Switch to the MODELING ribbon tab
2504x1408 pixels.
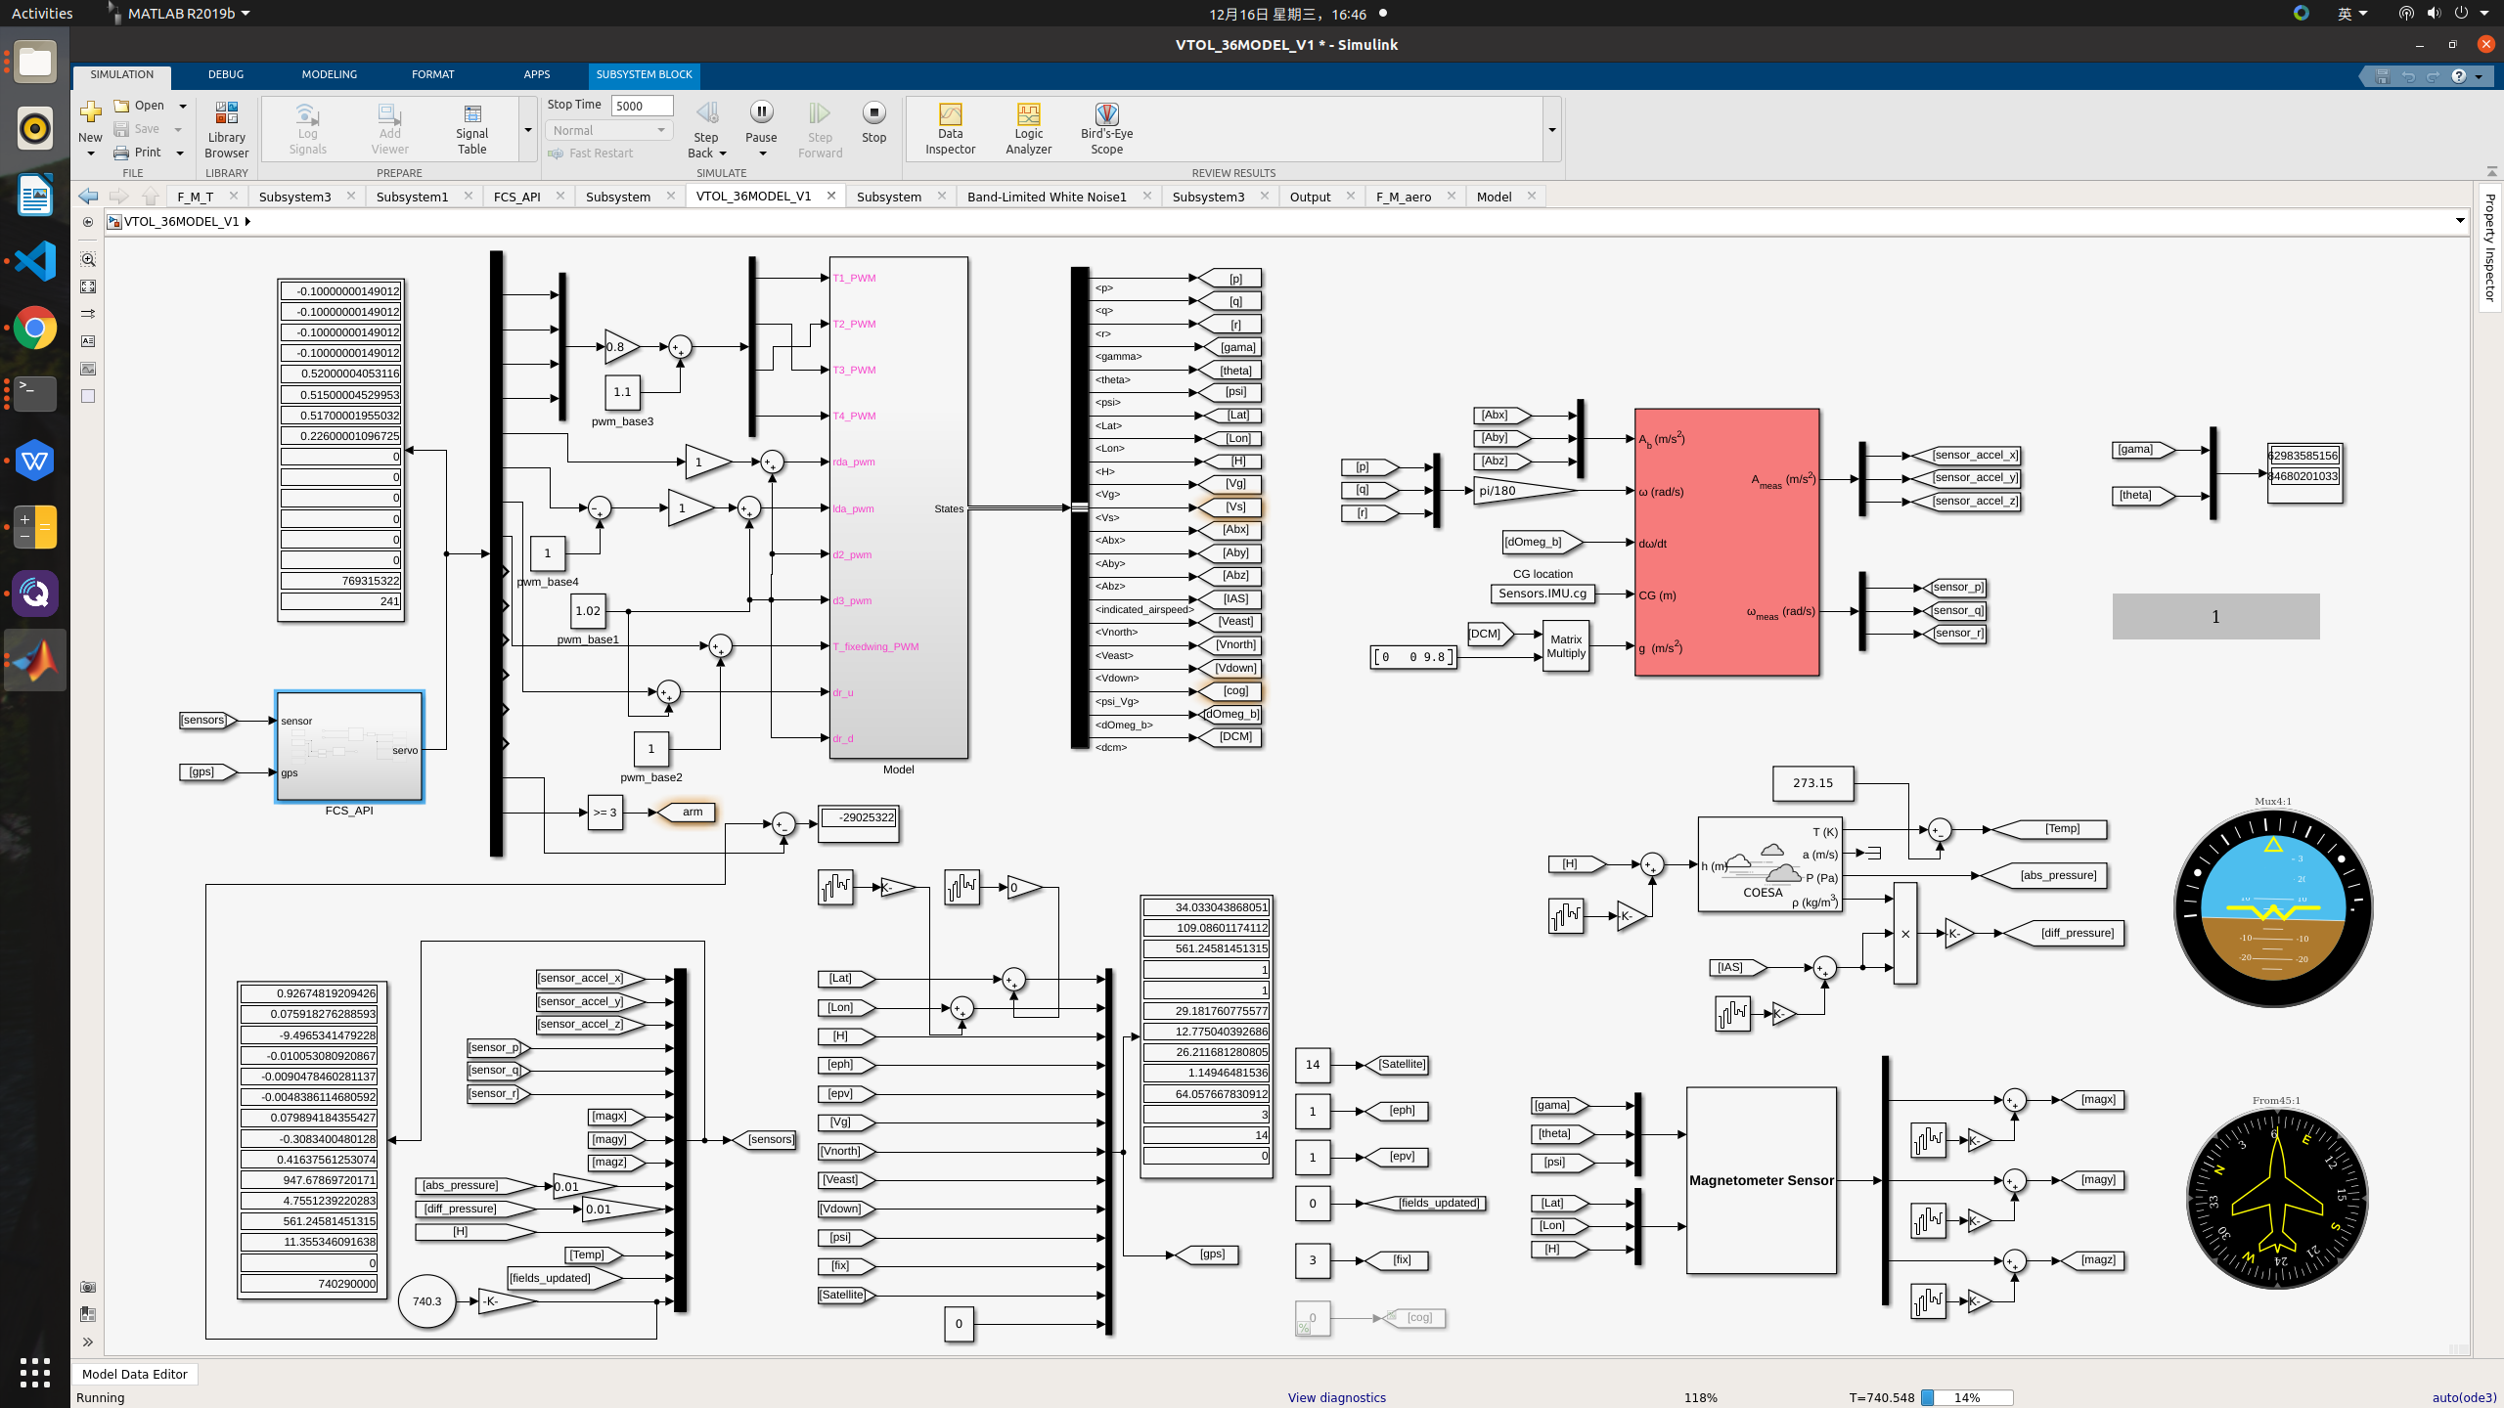click(x=329, y=74)
